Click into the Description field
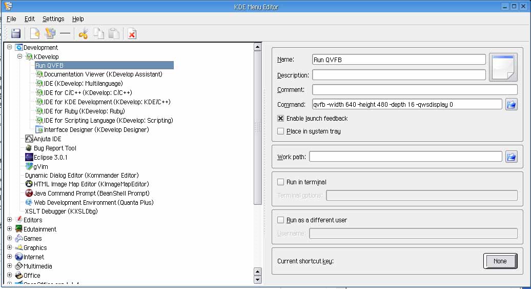This screenshot has height=289, width=531. click(399, 75)
